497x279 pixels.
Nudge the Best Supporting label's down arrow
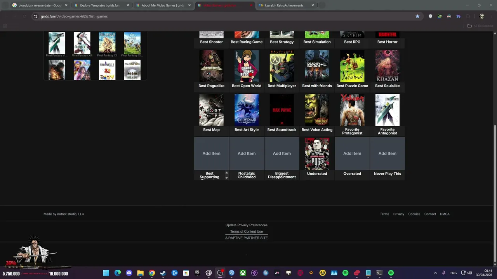(x=226, y=177)
